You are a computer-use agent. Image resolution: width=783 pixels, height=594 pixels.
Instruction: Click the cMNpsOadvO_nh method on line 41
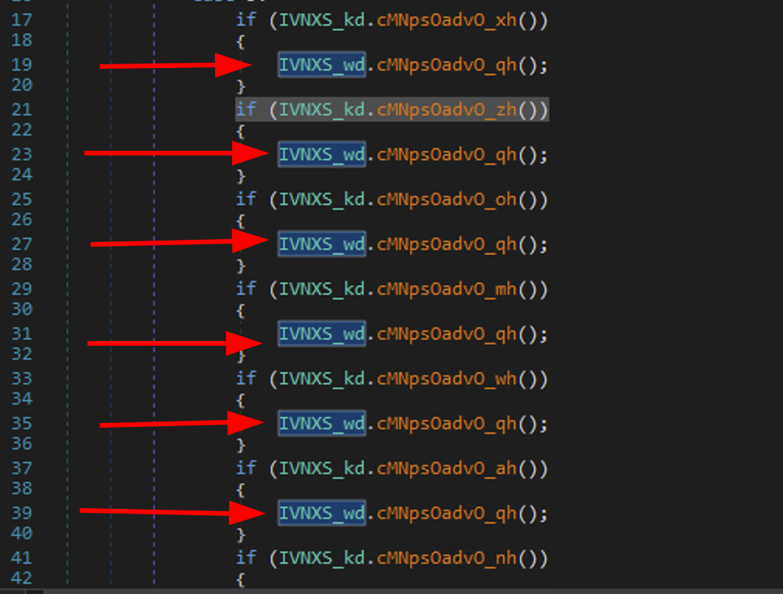446,558
